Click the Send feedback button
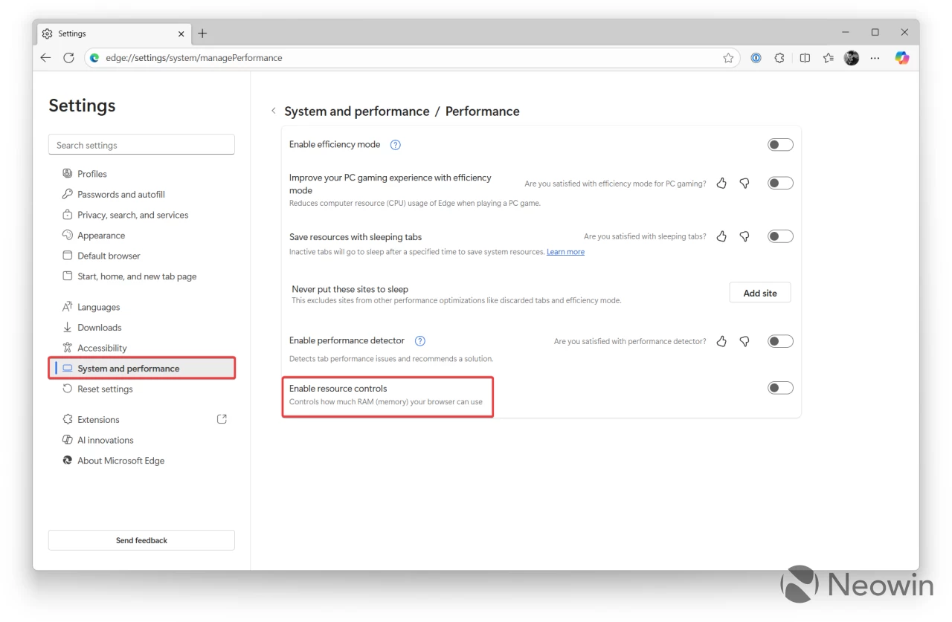Screen dimensions: 952x622 click(x=141, y=540)
